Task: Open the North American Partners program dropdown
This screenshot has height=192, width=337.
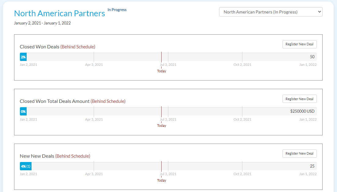Action: [x=271, y=12]
